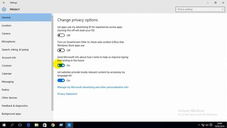Turn off sending typing info to Microsoft
Image resolution: width=227 pixels, height=128 pixels.
tap(61, 65)
